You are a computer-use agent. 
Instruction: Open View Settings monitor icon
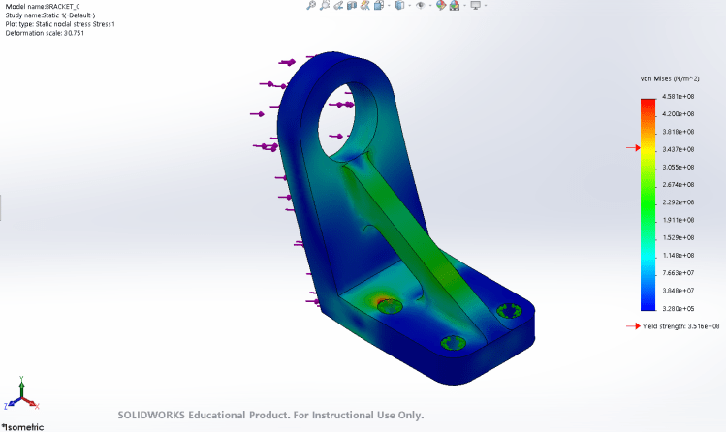(x=474, y=6)
